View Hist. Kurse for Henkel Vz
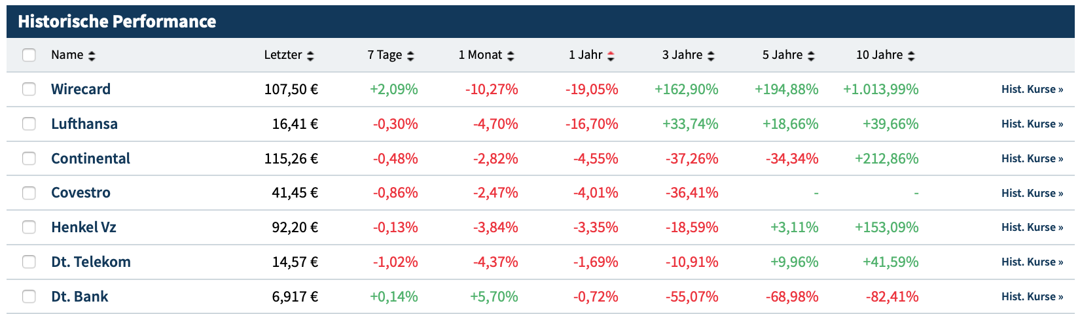The width and height of the screenshot is (1080, 314). click(1032, 227)
